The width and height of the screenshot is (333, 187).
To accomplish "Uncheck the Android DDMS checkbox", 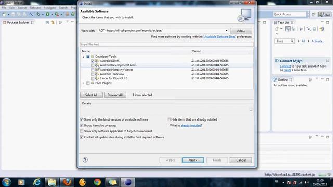I will pos(93,61).
